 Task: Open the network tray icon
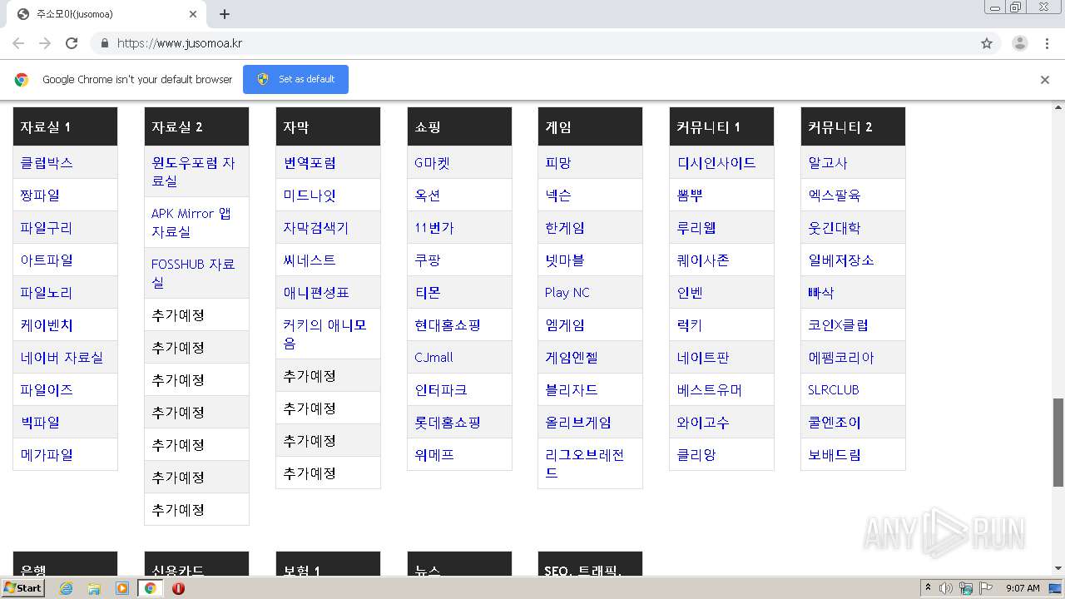pyautogui.click(x=966, y=588)
